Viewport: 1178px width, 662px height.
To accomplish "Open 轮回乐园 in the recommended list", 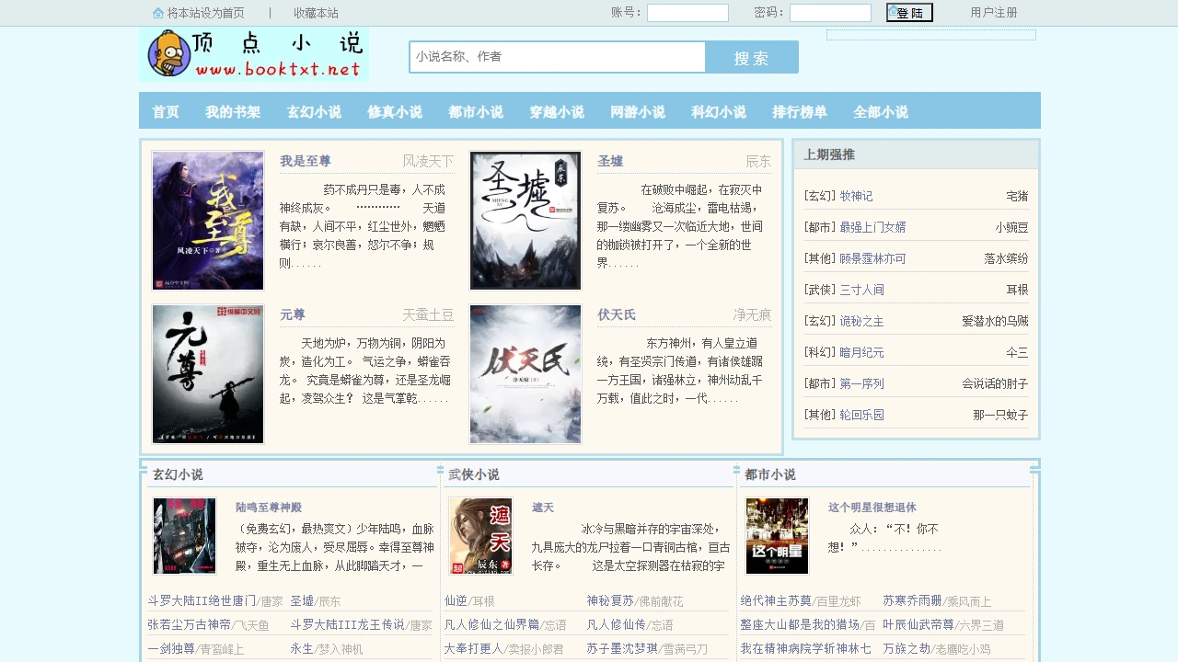I will coord(861,415).
